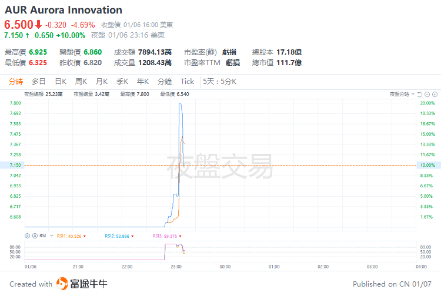This screenshot has height=296, width=441.
Task: Expand the 夜盤分時 session dropdown
Action: point(412,94)
